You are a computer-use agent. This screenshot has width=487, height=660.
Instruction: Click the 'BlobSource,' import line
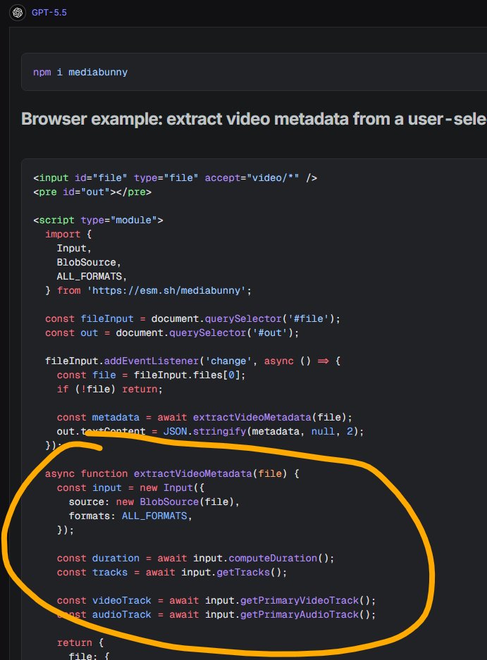(89, 262)
